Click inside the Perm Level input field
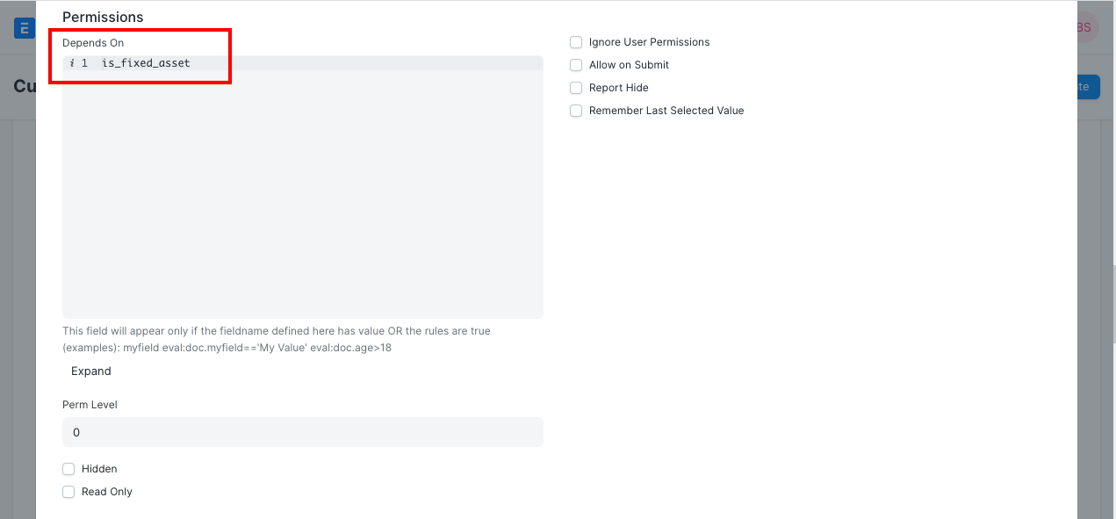 point(302,431)
